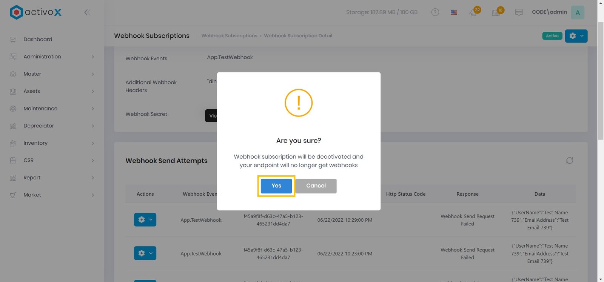Open Assets menu in sidebar
604x282 pixels.
[32, 91]
